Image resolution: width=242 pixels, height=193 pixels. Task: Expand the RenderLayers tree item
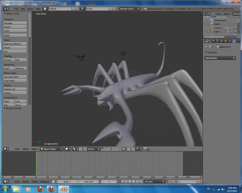(209, 20)
